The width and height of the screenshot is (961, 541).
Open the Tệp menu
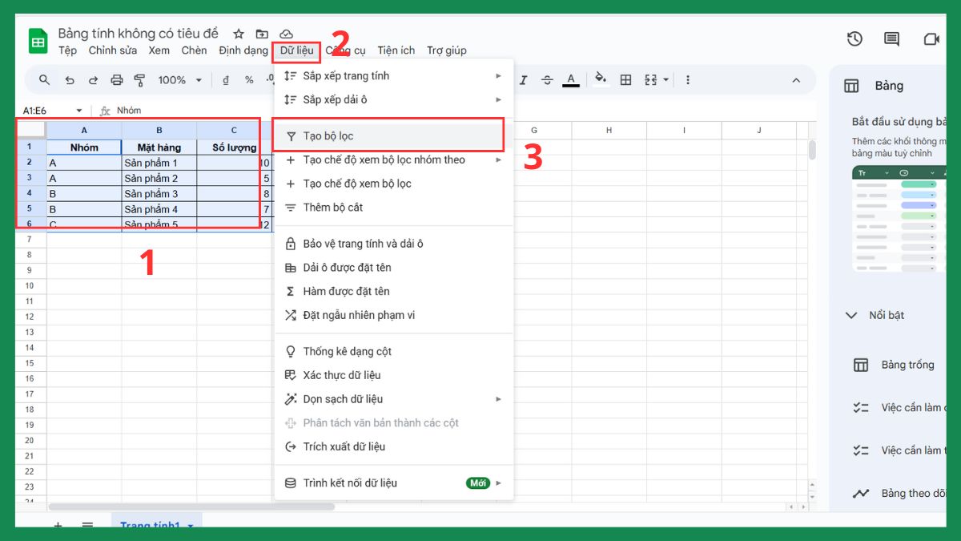(67, 50)
